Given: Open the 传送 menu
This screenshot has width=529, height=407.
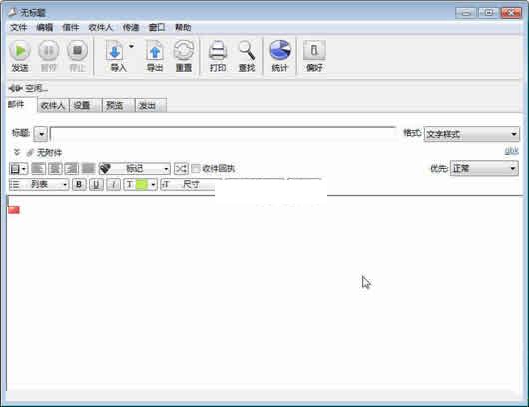Looking at the screenshot, I should pyautogui.click(x=131, y=27).
